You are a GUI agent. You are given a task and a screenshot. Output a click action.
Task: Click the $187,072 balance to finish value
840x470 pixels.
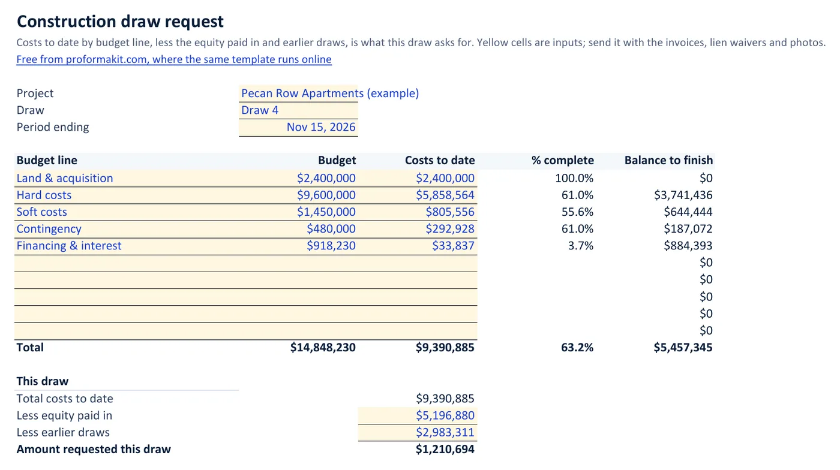click(x=688, y=228)
